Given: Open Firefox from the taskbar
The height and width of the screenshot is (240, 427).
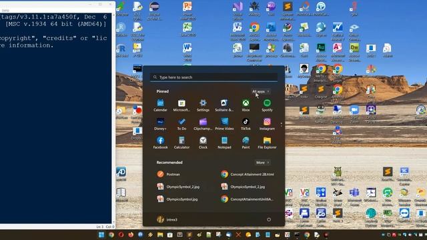Looking at the screenshot, I should 131,235.
